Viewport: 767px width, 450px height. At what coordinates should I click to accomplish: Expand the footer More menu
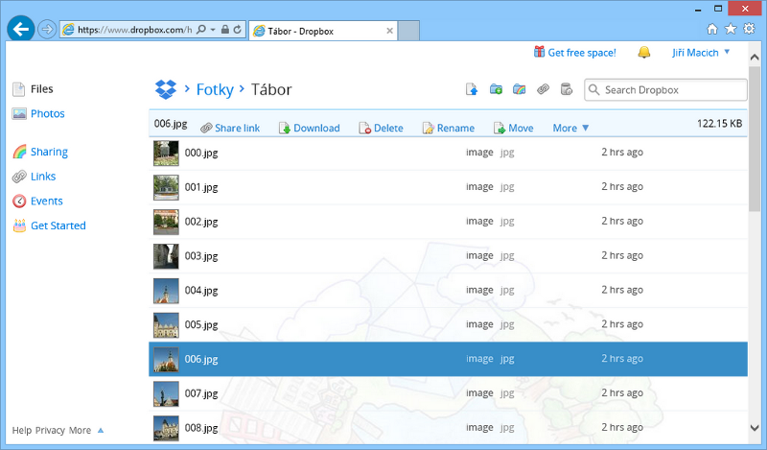[x=86, y=431]
